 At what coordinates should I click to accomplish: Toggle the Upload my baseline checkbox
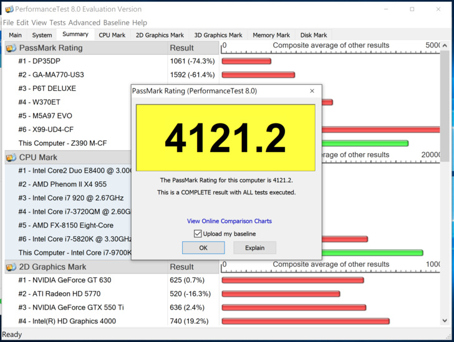coord(198,234)
